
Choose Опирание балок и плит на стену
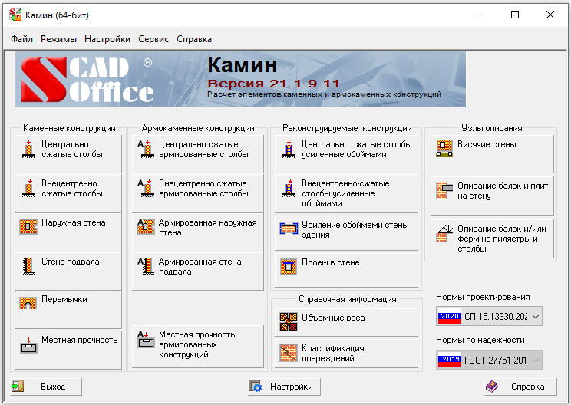tap(492, 191)
